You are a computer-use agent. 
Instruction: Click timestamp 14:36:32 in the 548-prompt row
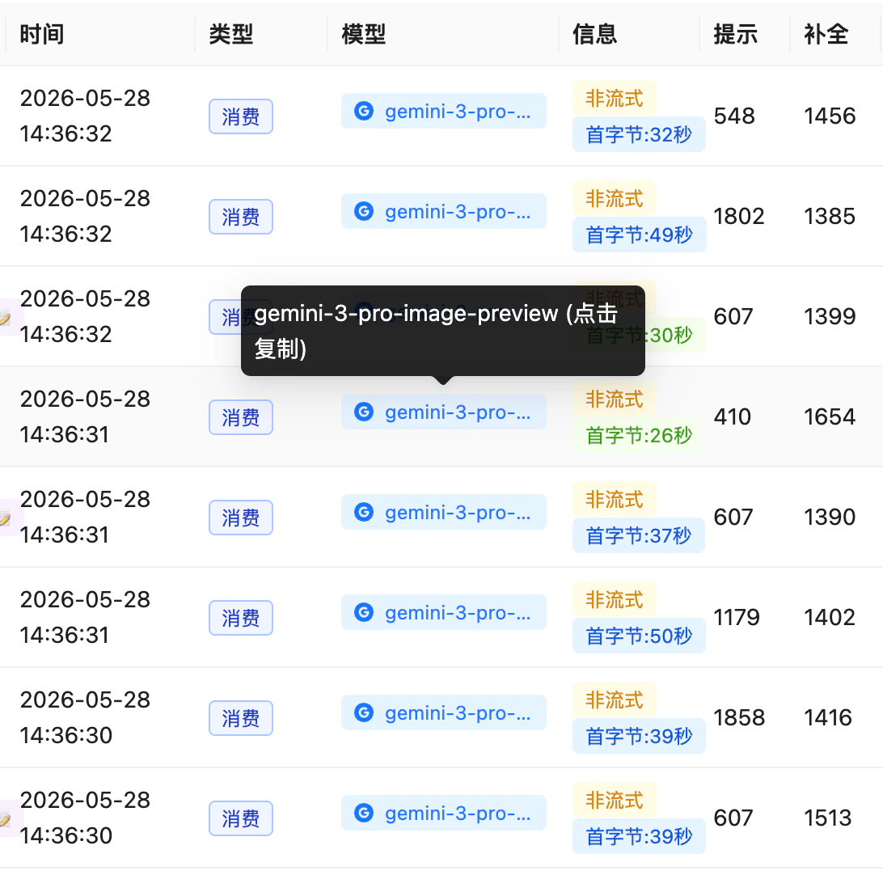pos(66,134)
